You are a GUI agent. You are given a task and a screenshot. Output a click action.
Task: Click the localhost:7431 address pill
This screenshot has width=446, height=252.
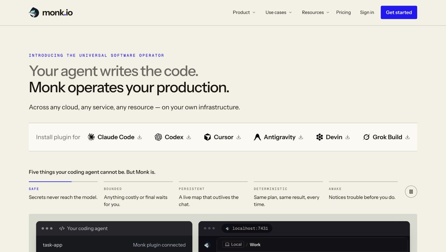click(247, 228)
